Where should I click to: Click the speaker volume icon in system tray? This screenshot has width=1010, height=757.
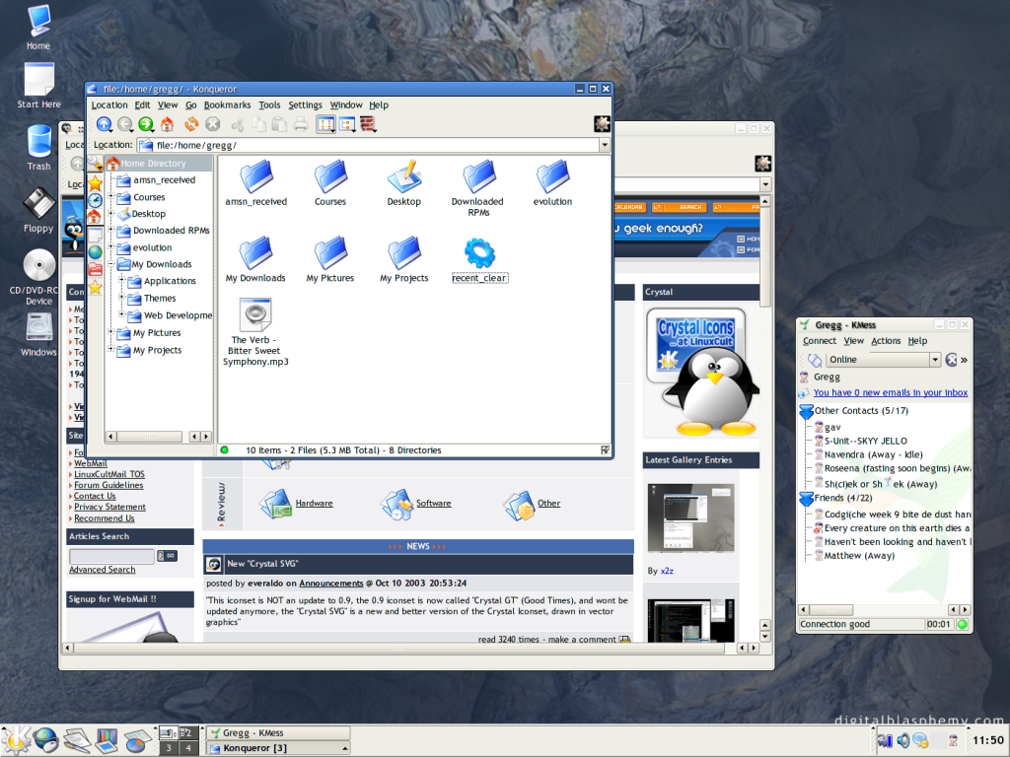(903, 741)
